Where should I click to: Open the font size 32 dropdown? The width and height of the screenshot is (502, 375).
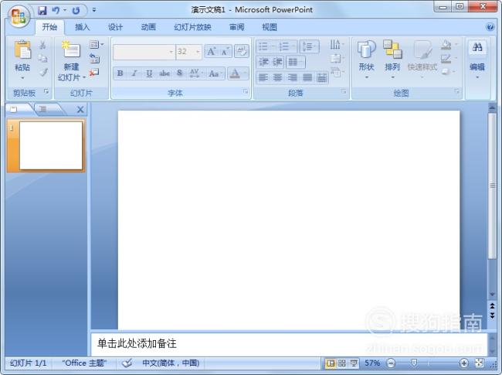coord(198,52)
